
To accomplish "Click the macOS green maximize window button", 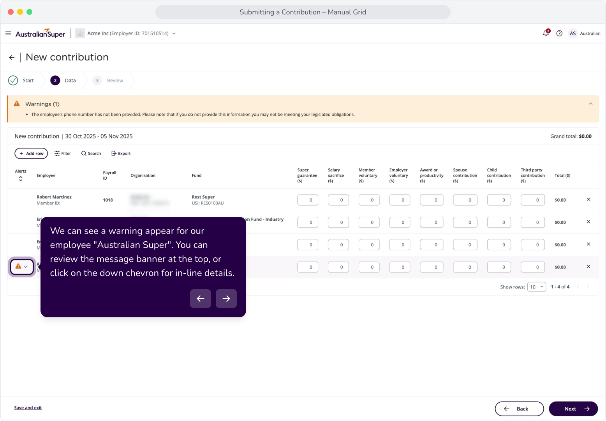I will (29, 12).
